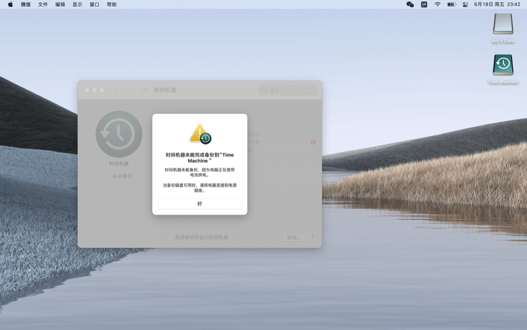
Task: Click the WeChat status icon in menu bar
Action: [410, 4]
